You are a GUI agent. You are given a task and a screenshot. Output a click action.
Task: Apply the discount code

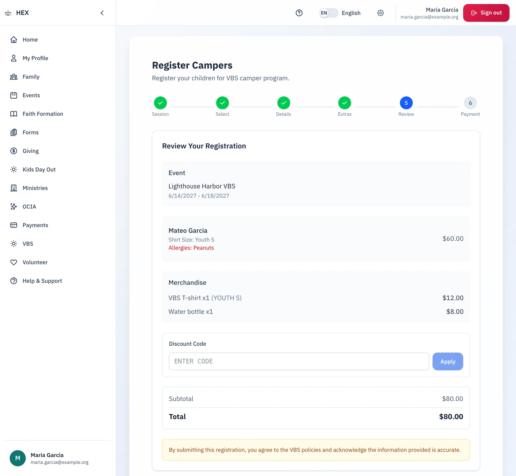(448, 361)
